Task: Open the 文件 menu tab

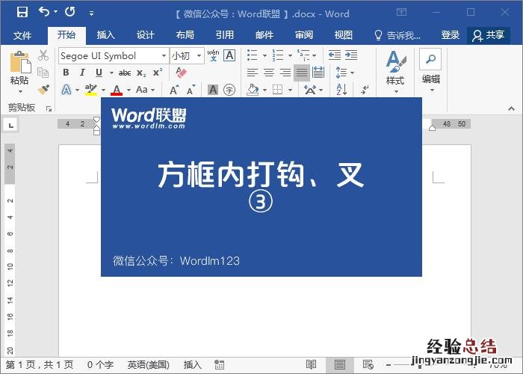Action: coord(22,35)
